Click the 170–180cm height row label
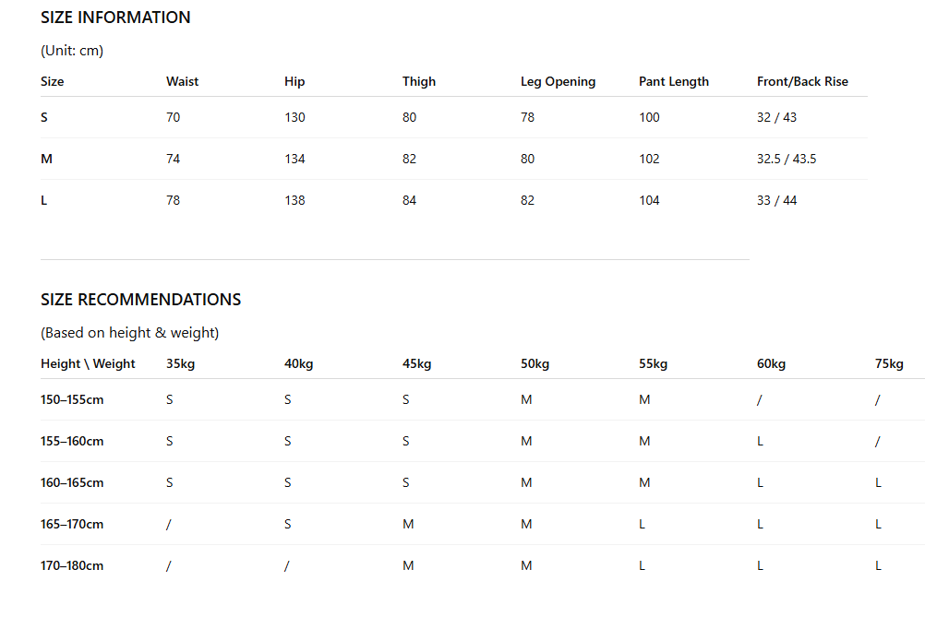The image size is (925, 617). [x=72, y=565]
